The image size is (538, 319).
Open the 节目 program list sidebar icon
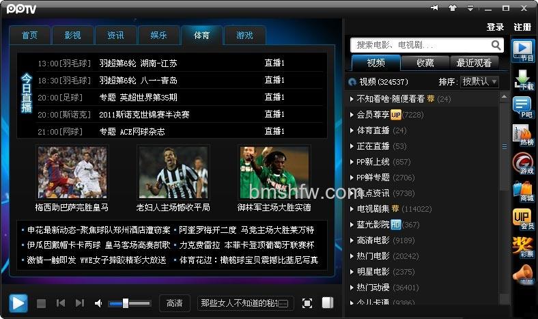click(x=522, y=51)
